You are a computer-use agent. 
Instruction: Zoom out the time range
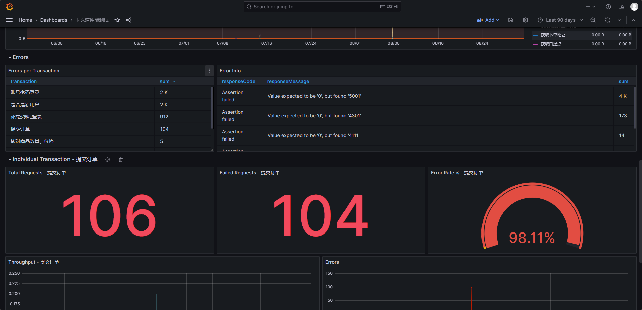[593, 20]
